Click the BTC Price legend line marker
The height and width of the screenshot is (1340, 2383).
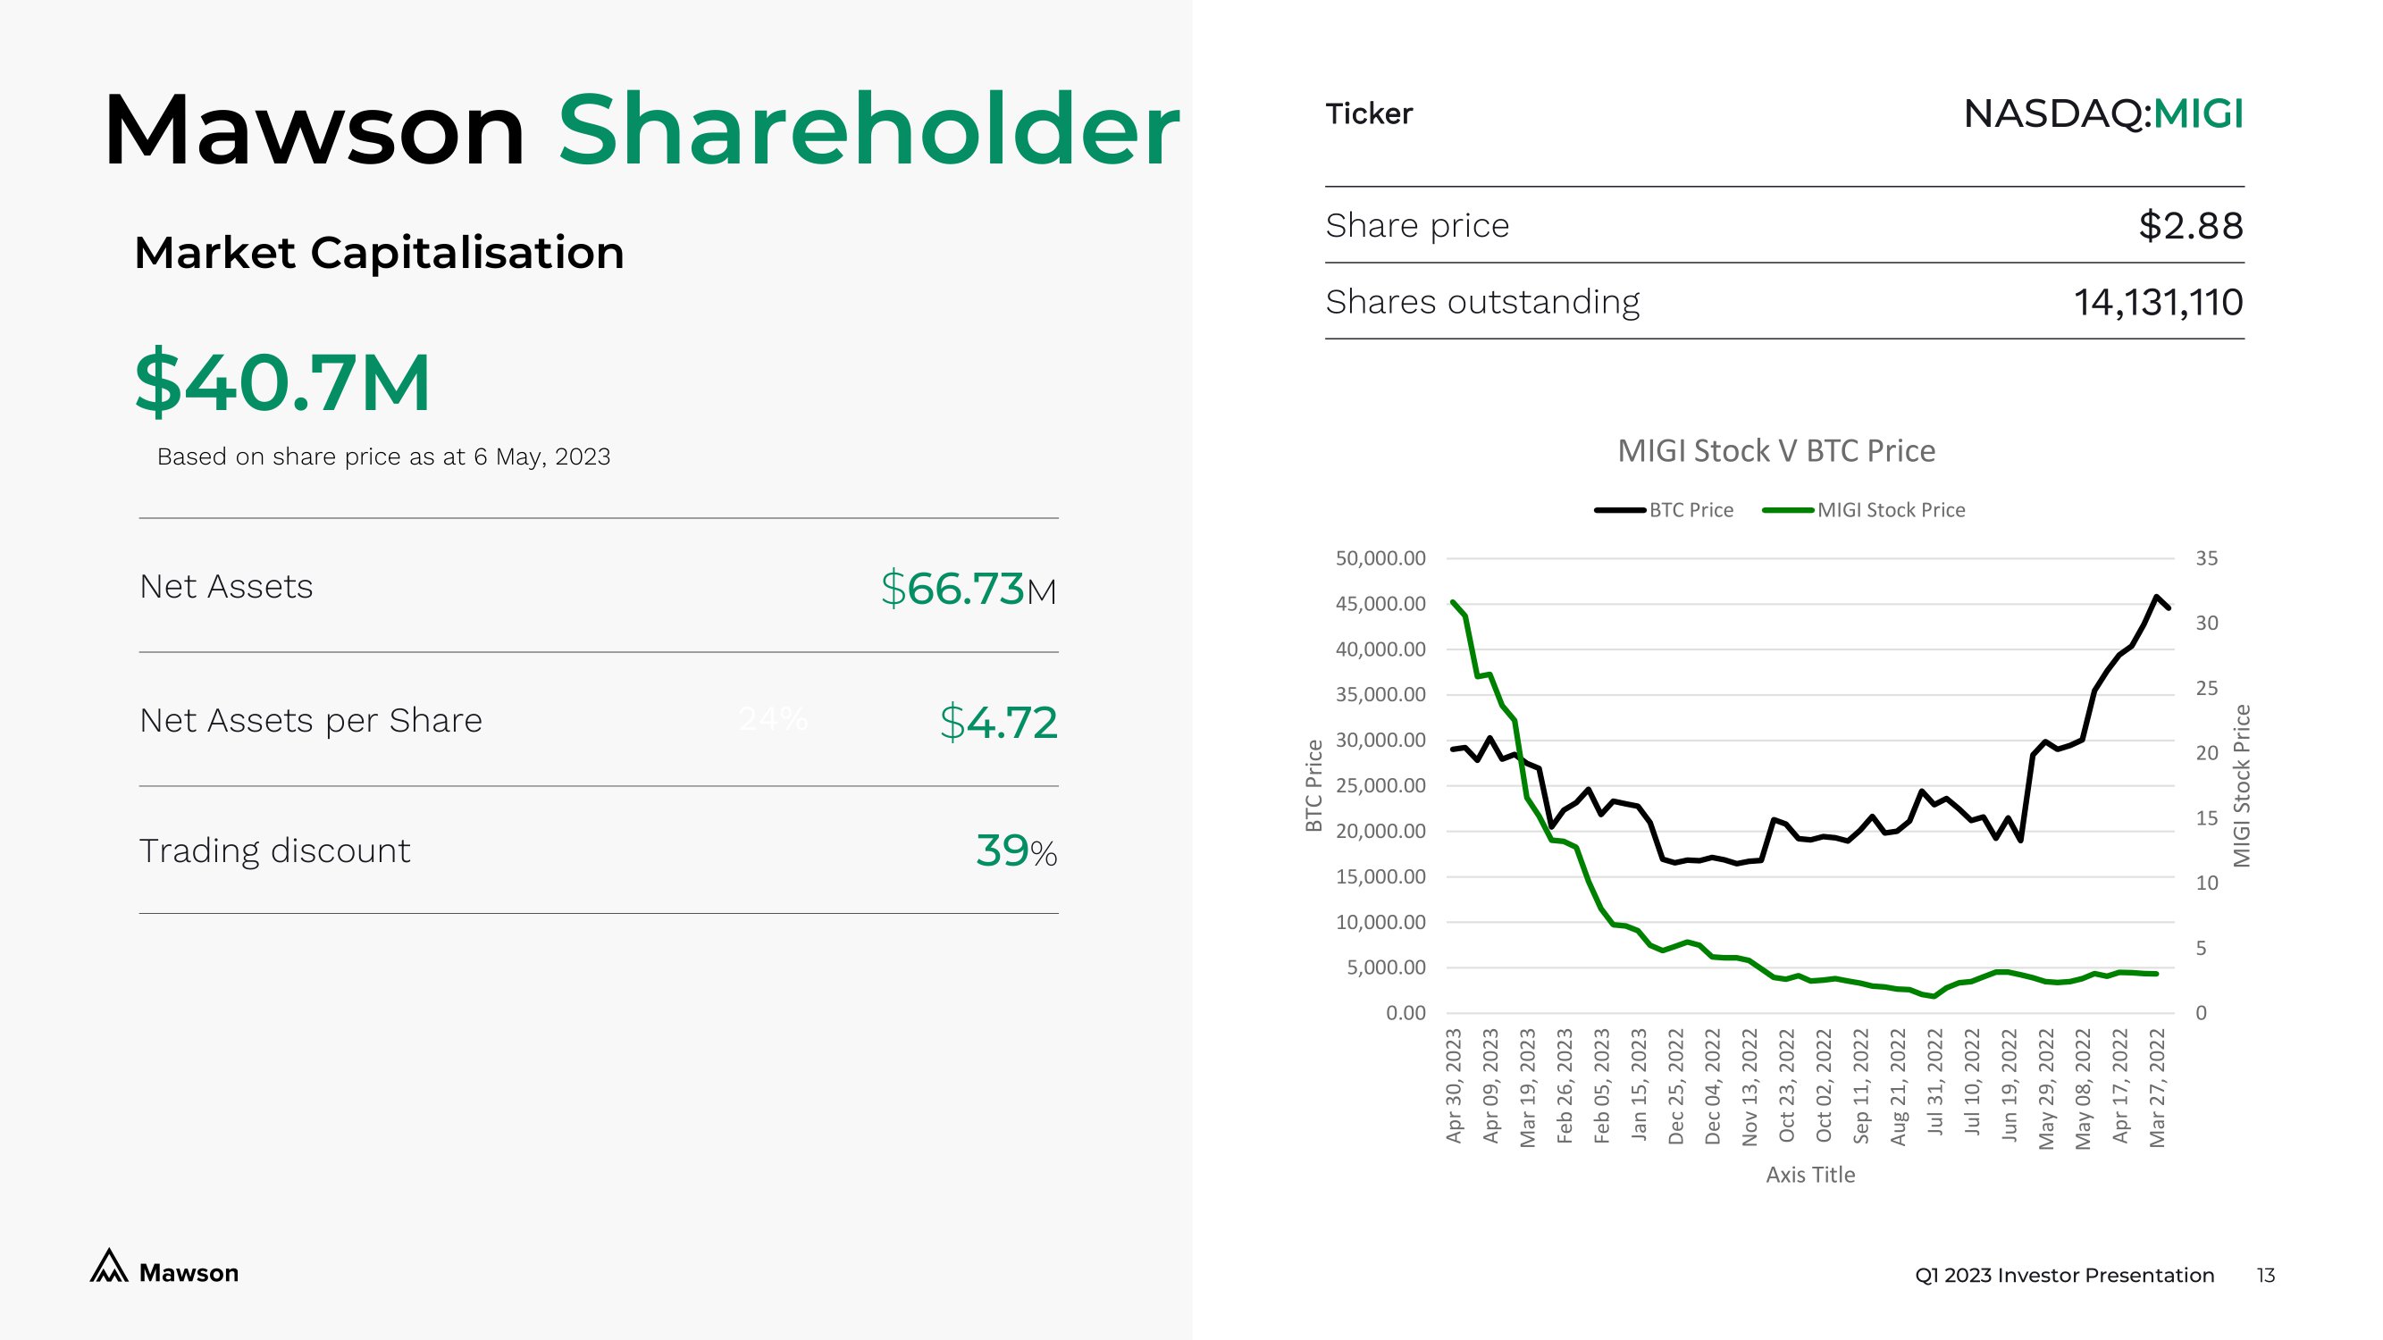tap(1619, 510)
